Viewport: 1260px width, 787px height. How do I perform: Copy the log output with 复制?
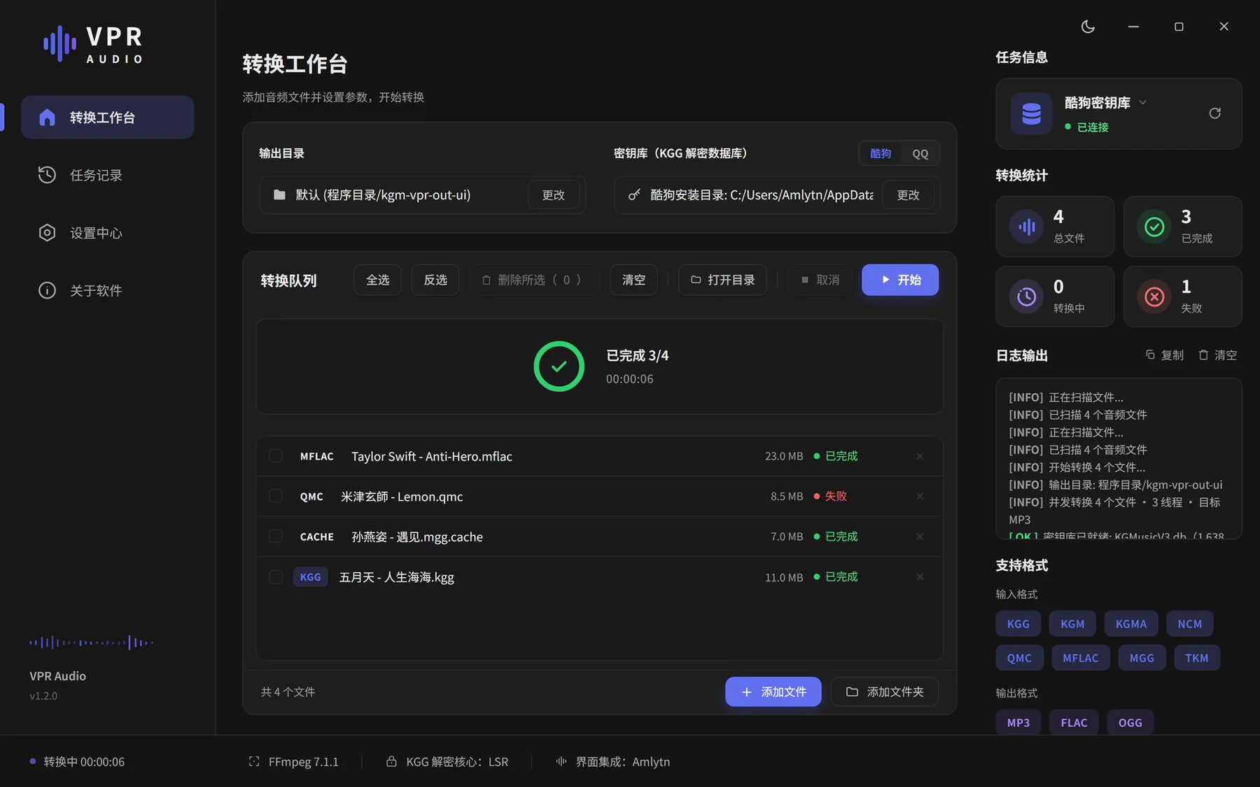coord(1164,355)
